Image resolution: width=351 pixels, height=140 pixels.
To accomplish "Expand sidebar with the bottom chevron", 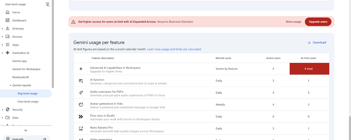I will (x=26, y=130).
